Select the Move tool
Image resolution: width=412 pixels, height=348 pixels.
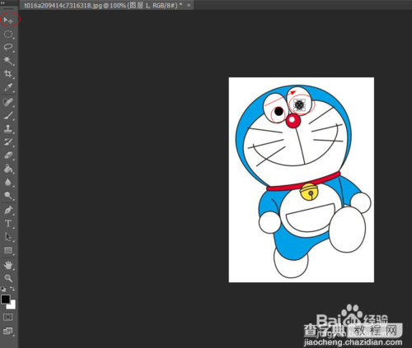pos(8,20)
